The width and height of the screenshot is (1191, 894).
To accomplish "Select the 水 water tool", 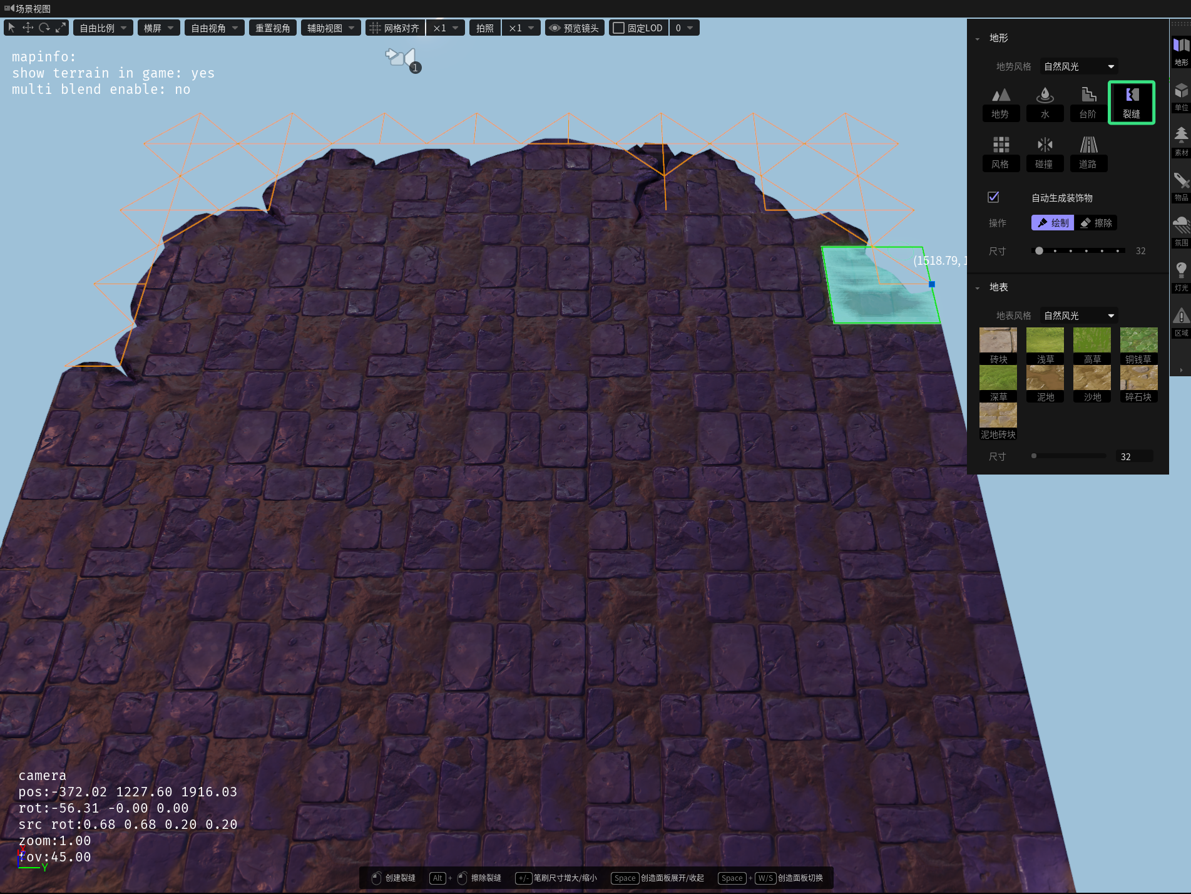I will click(x=1045, y=103).
